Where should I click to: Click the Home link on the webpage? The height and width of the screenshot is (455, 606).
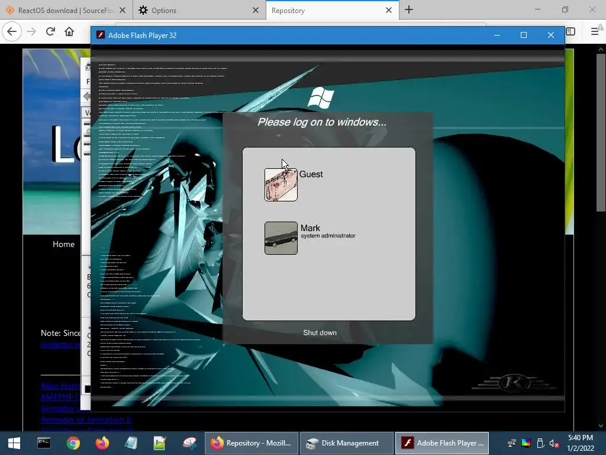63,244
